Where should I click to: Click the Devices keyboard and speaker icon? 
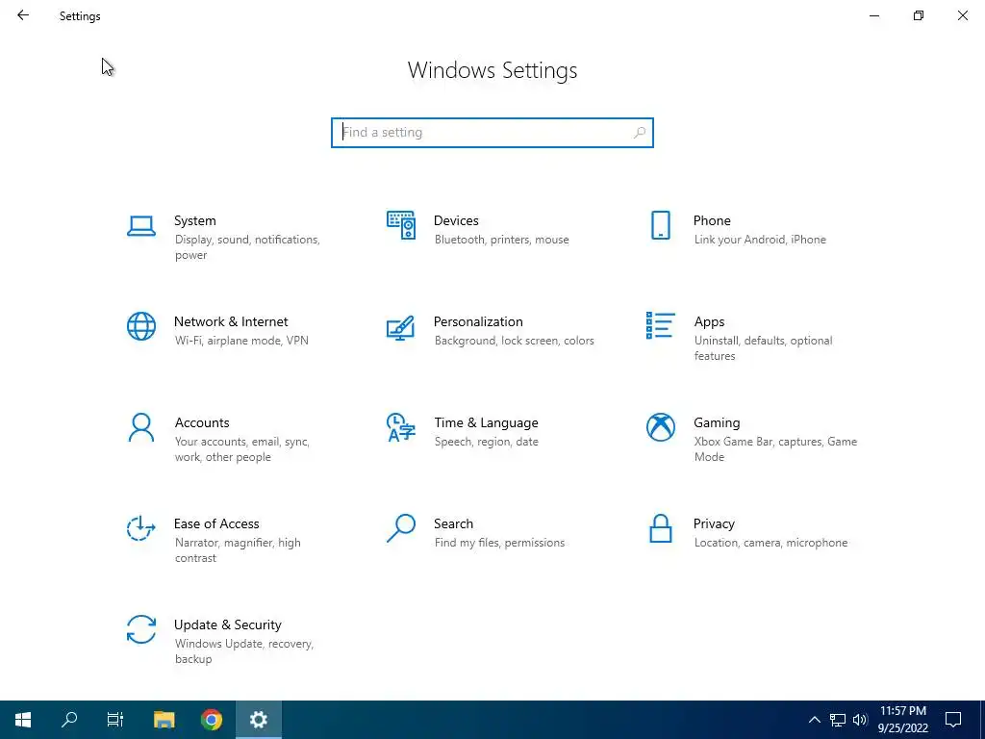pyautogui.click(x=401, y=225)
